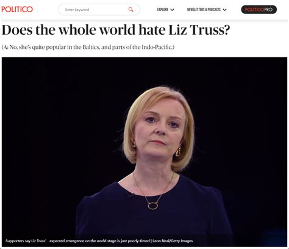289x249 pixels.
Task: Click "Indo-Pacific" in the subheadline
Action: point(157,47)
